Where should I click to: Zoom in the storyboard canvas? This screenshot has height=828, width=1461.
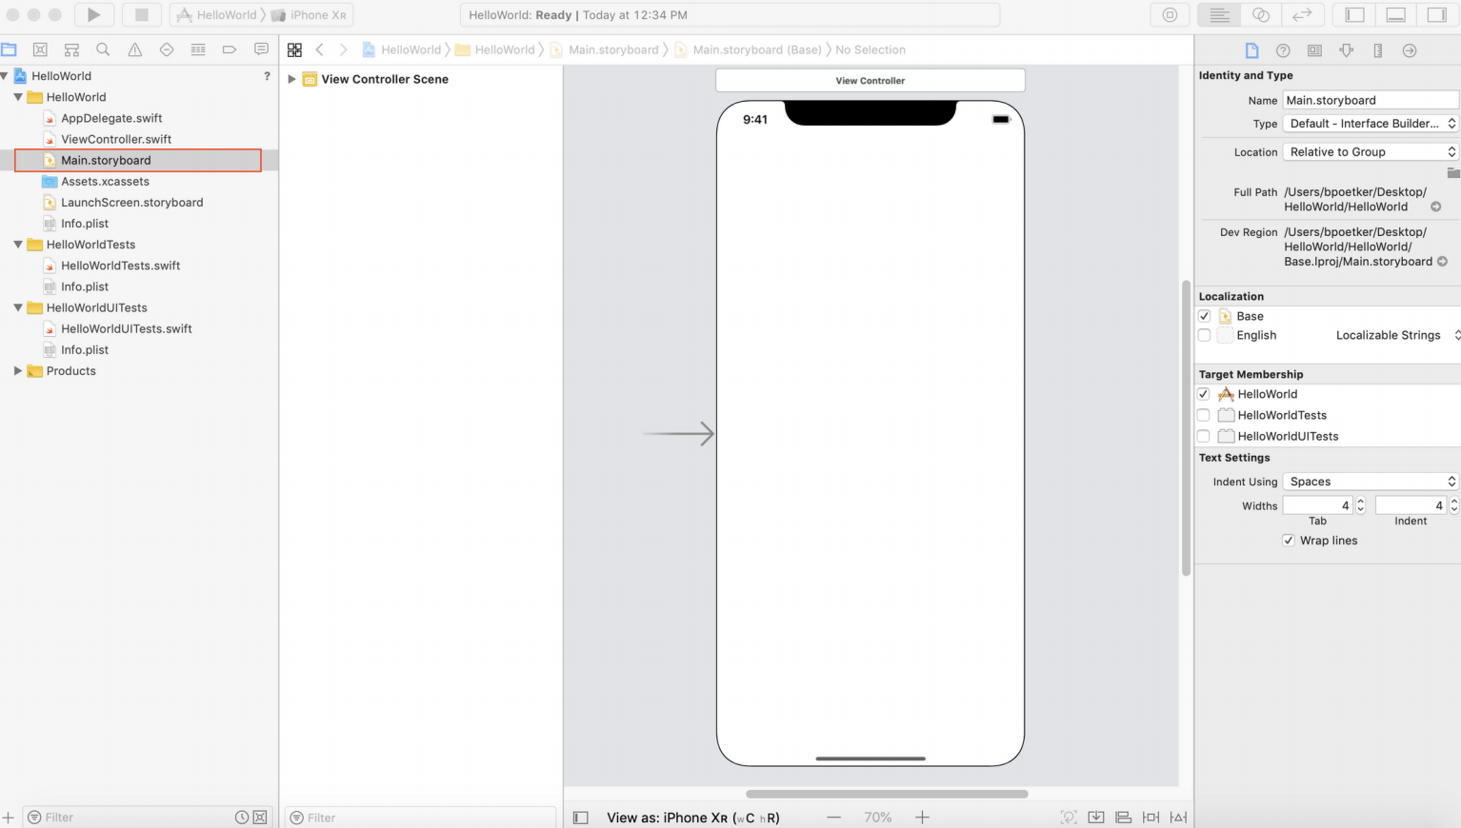pyautogui.click(x=922, y=818)
